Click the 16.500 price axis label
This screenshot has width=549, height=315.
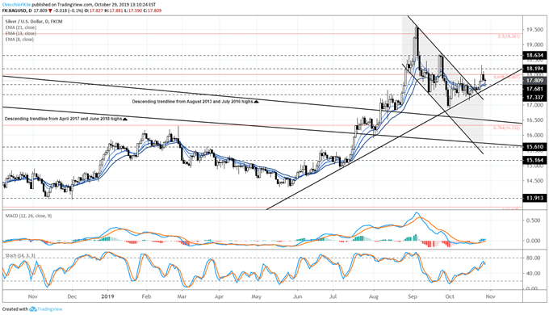[x=534, y=120]
